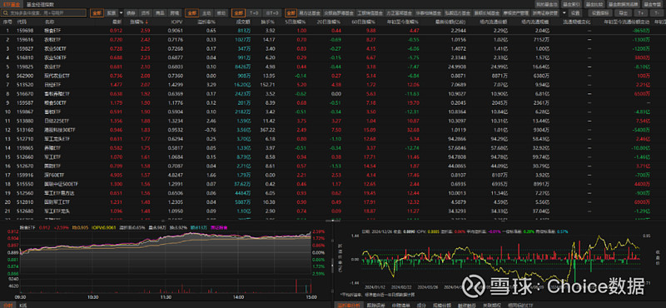Select the K线 chart tab

(x=23, y=305)
